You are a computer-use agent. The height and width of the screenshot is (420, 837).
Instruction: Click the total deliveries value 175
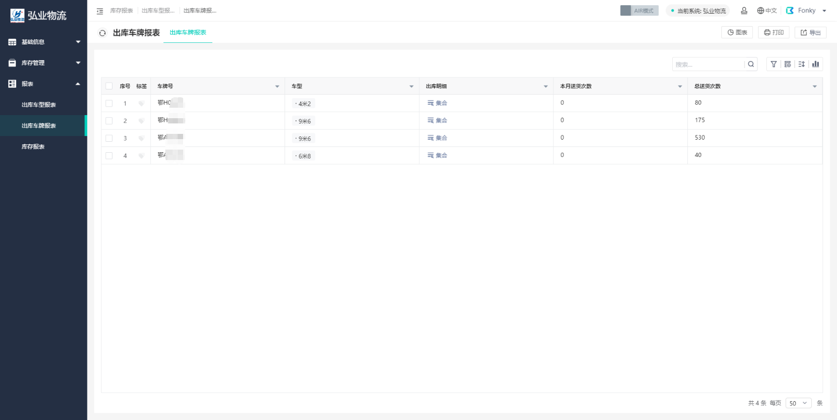pyautogui.click(x=700, y=120)
